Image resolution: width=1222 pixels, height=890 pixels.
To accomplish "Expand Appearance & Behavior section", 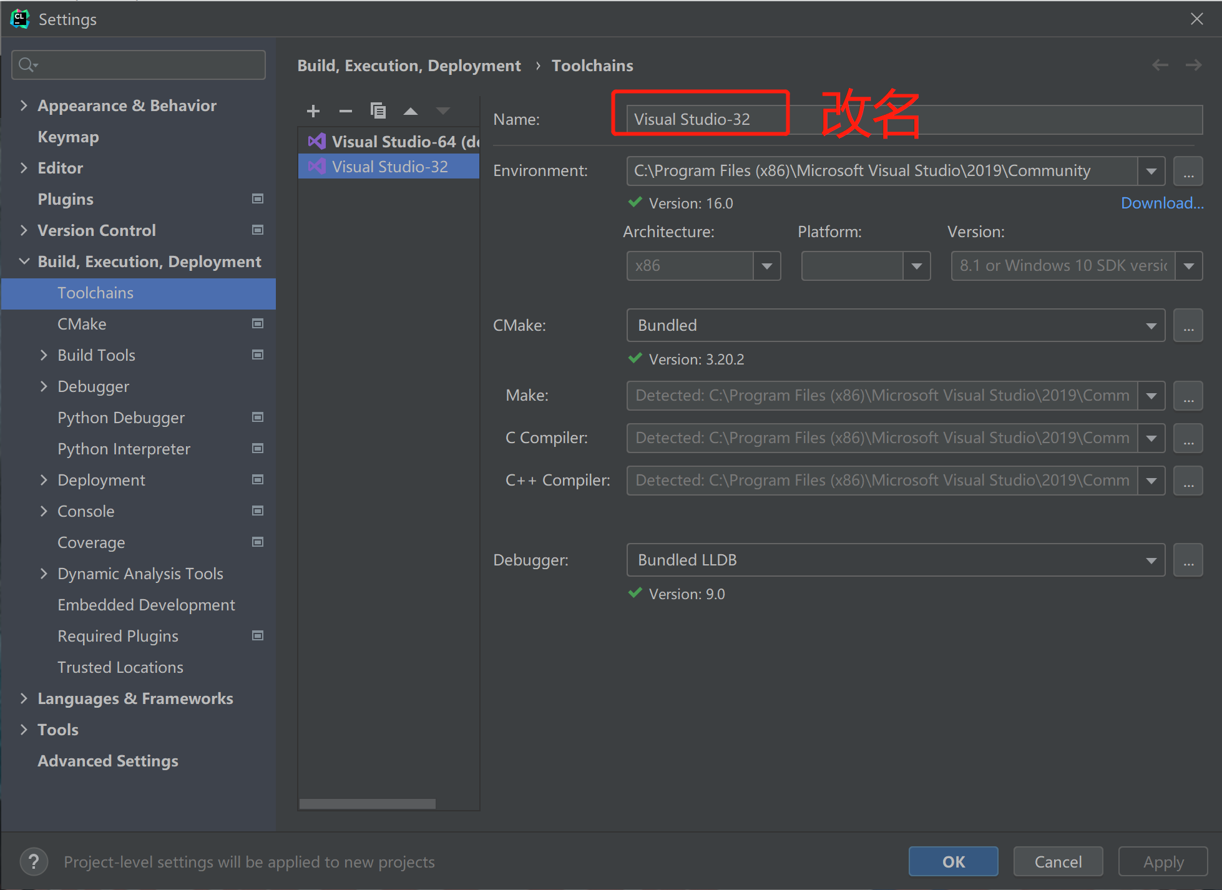I will tap(24, 105).
